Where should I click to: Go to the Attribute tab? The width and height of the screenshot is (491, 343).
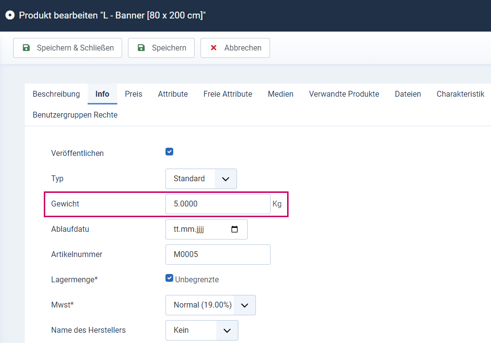(x=173, y=94)
